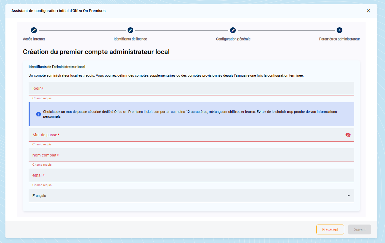Viewport: 385px width, 243px height.
Task: Select the Configuration générale step pencil icon
Action: pos(233,30)
